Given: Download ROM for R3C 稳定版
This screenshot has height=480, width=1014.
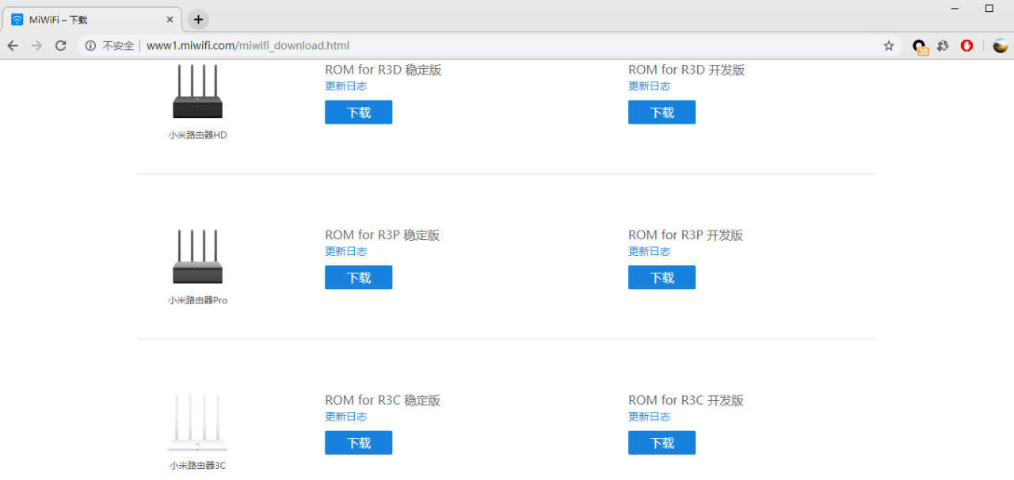Looking at the screenshot, I should click(x=358, y=443).
